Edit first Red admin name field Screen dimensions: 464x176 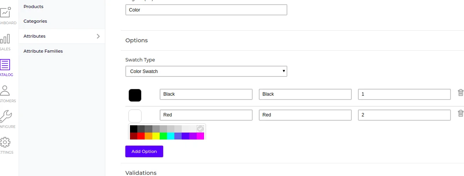[206, 115]
